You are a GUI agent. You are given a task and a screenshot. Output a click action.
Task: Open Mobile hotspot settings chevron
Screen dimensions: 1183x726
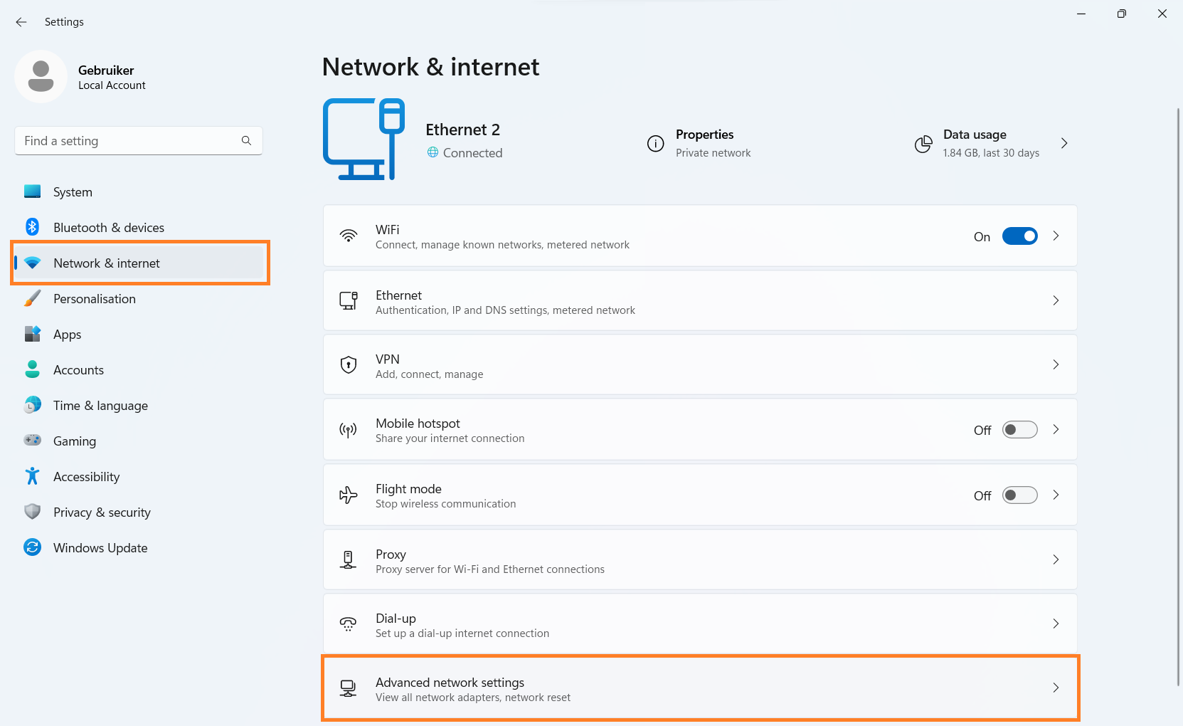[1056, 429]
